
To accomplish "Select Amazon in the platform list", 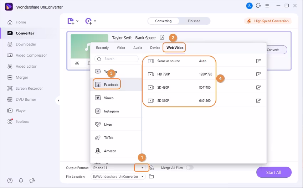I will (116, 151).
